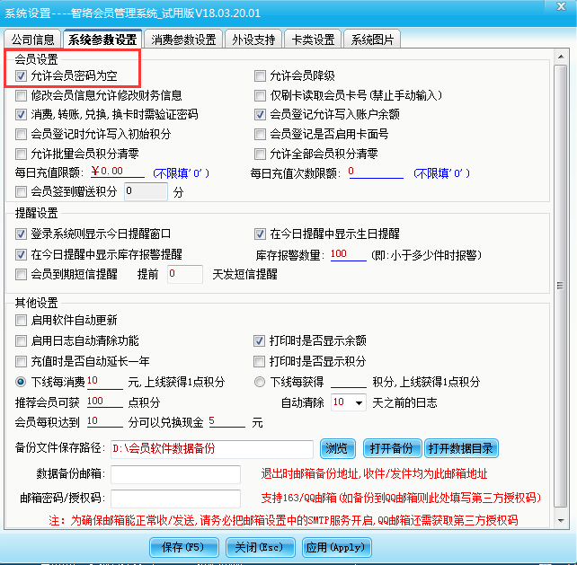The height and width of the screenshot is (565, 577).
Task: Enable 会员登记是否启用卡面号
Action: (x=260, y=134)
